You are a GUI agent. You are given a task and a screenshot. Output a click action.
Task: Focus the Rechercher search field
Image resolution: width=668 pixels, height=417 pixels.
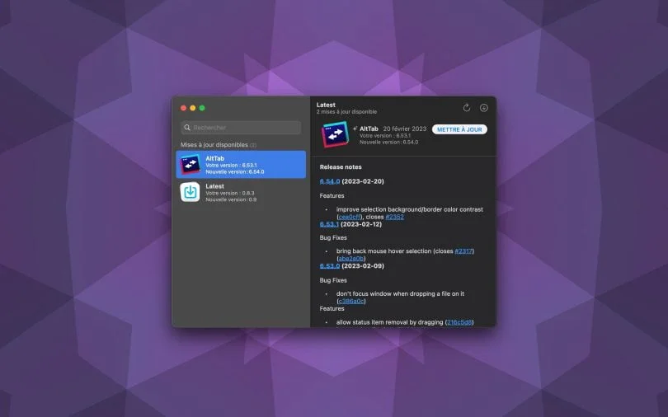coord(241,127)
